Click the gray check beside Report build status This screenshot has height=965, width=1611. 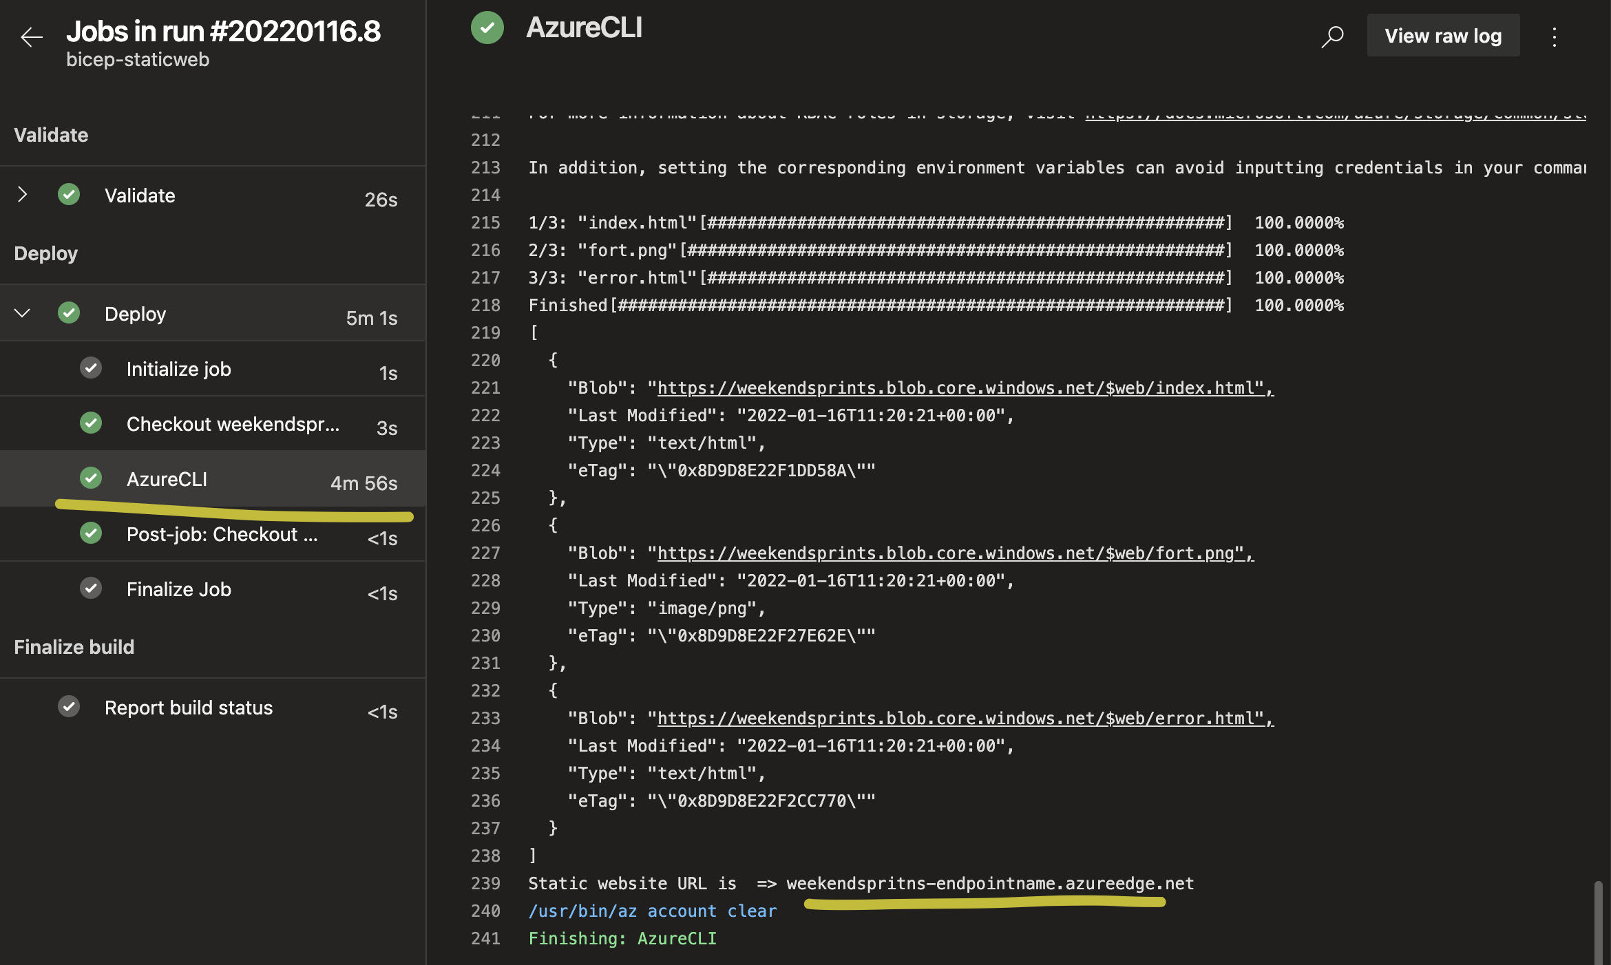[69, 707]
